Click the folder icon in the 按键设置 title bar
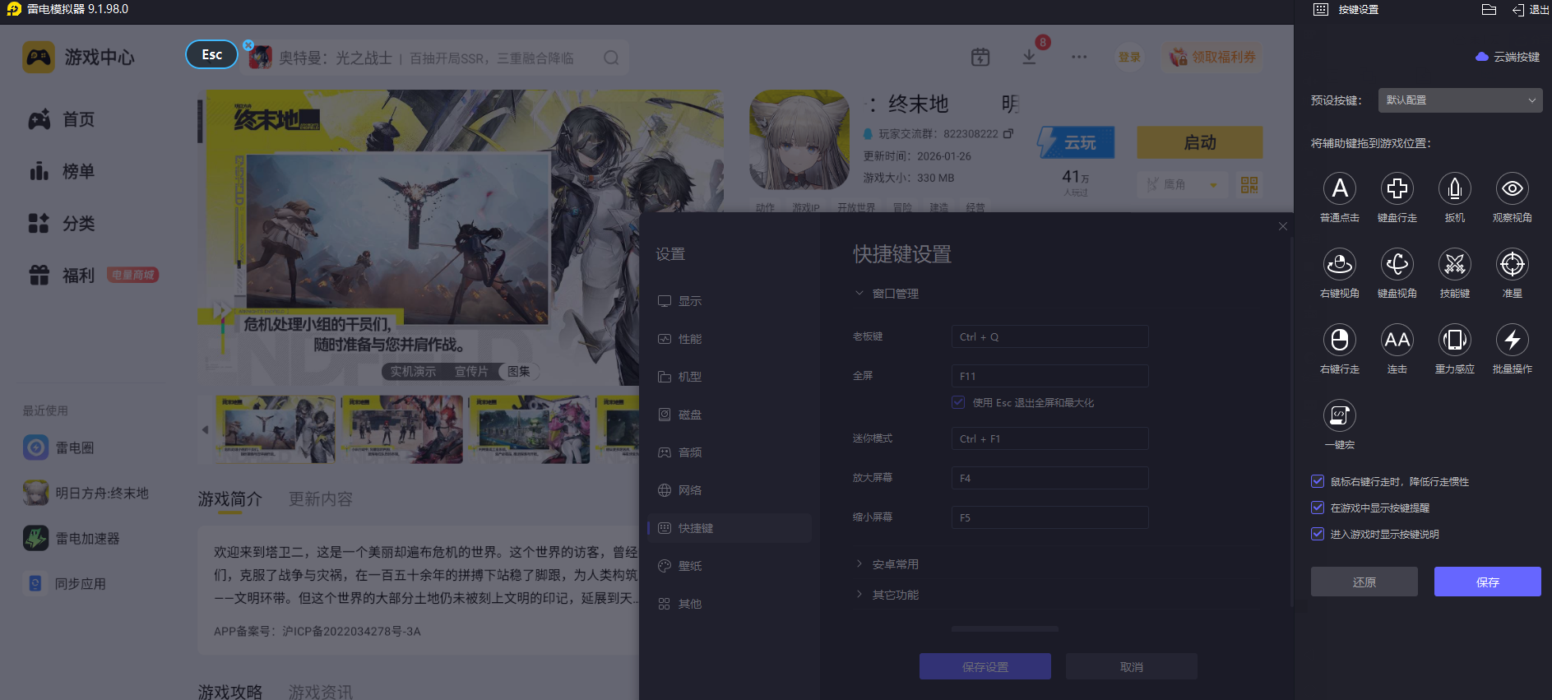This screenshot has width=1552, height=700. coord(1489,10)
